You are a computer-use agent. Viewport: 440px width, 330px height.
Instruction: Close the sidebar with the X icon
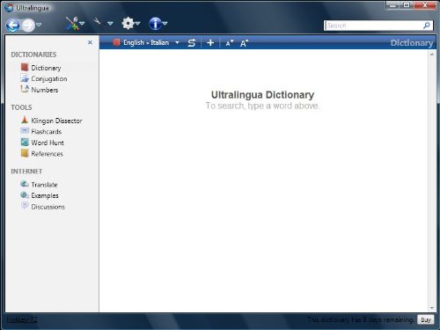coord(90,42)
